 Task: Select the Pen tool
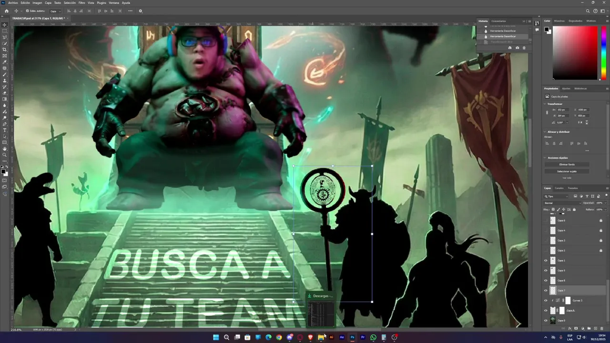[5, 124]
